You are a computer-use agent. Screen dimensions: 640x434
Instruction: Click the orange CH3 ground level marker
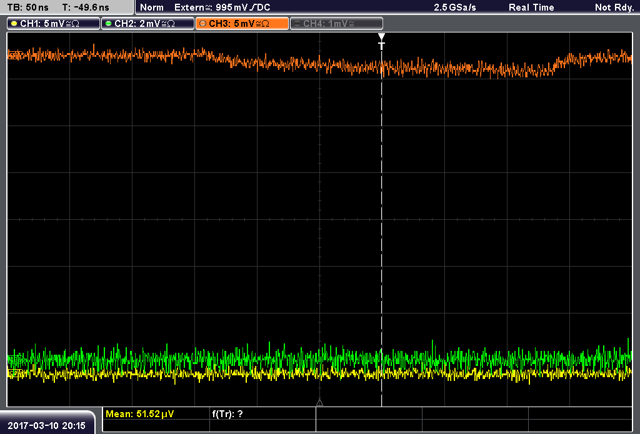point(14,56)
